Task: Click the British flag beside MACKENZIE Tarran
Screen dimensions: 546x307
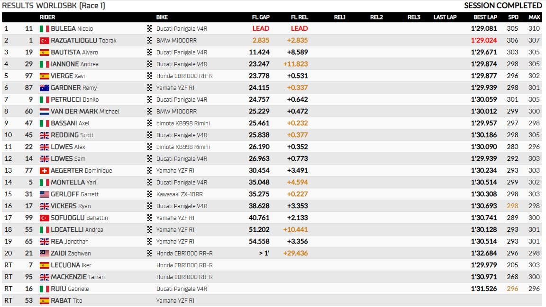Action: point(44,277)
